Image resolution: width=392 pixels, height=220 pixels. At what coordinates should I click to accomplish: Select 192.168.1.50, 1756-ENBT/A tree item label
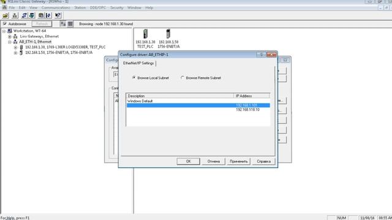(x=59, y=53)
